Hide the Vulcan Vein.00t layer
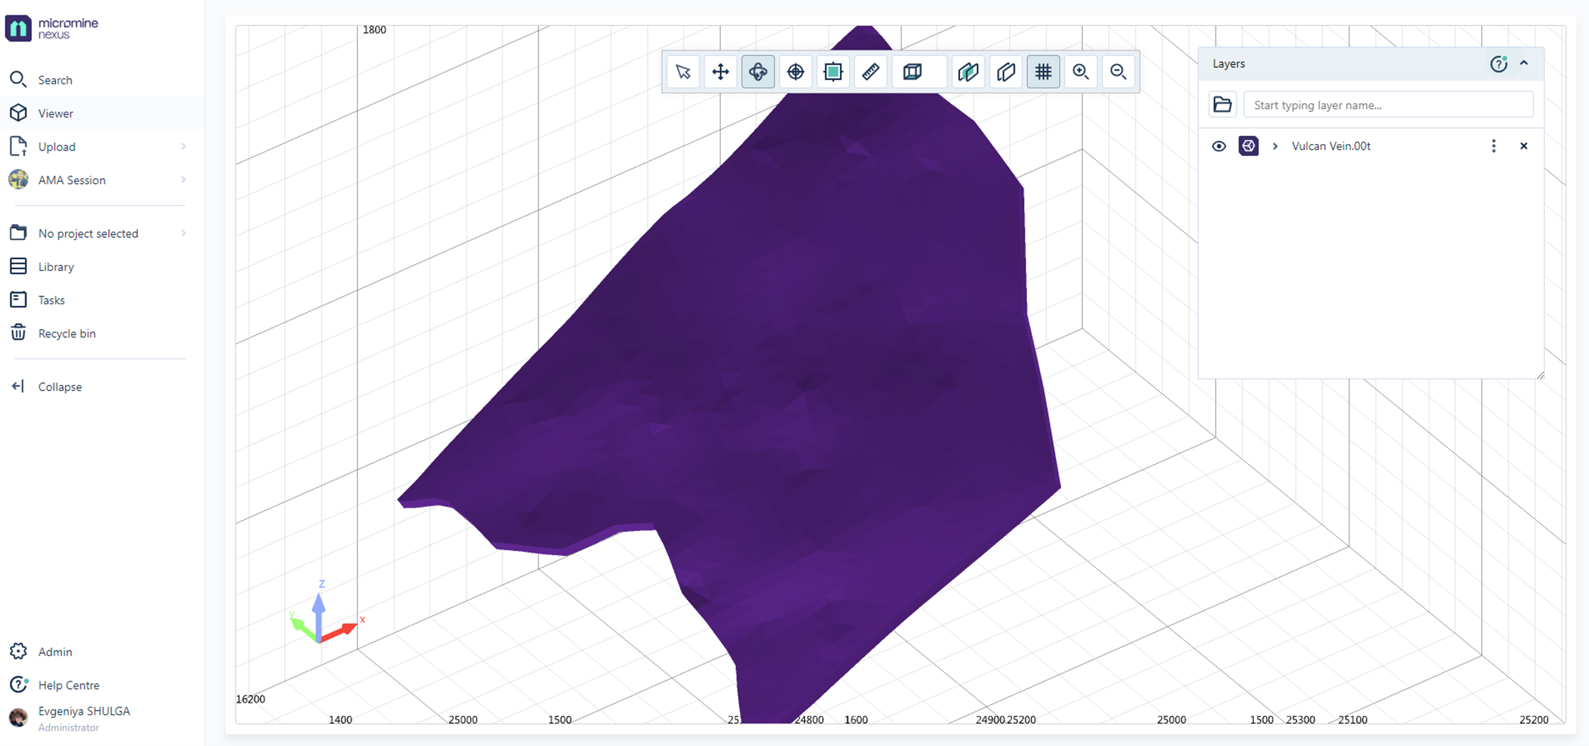Viewport: 1589px width, 746px height. [1219, 146]
